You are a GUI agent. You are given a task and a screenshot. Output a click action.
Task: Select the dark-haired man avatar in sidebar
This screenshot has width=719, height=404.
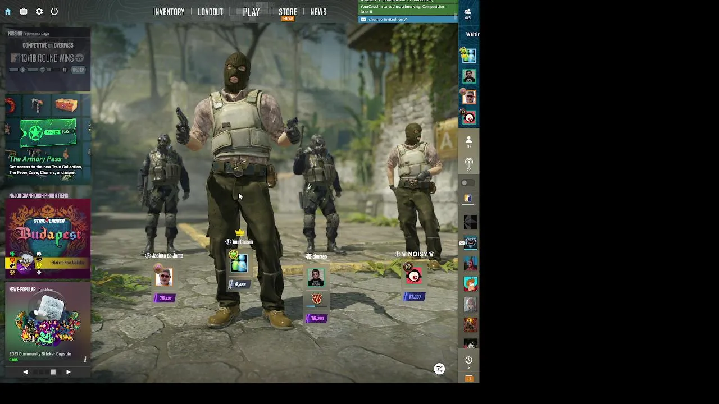pyautogui.click(x=469, y=76)
